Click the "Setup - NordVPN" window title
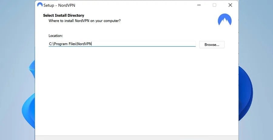273x140 pixels. tap(59, 5)
